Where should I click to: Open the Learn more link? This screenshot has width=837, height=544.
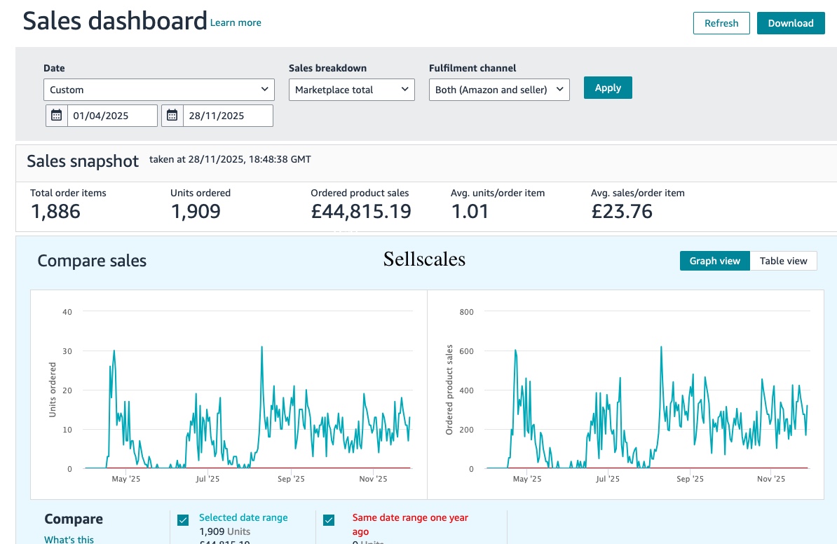click(x=236, y=23)
